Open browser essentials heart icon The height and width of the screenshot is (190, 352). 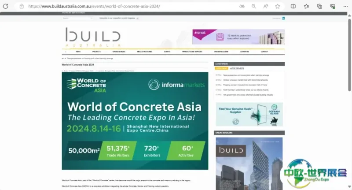[x=333, y=6]
